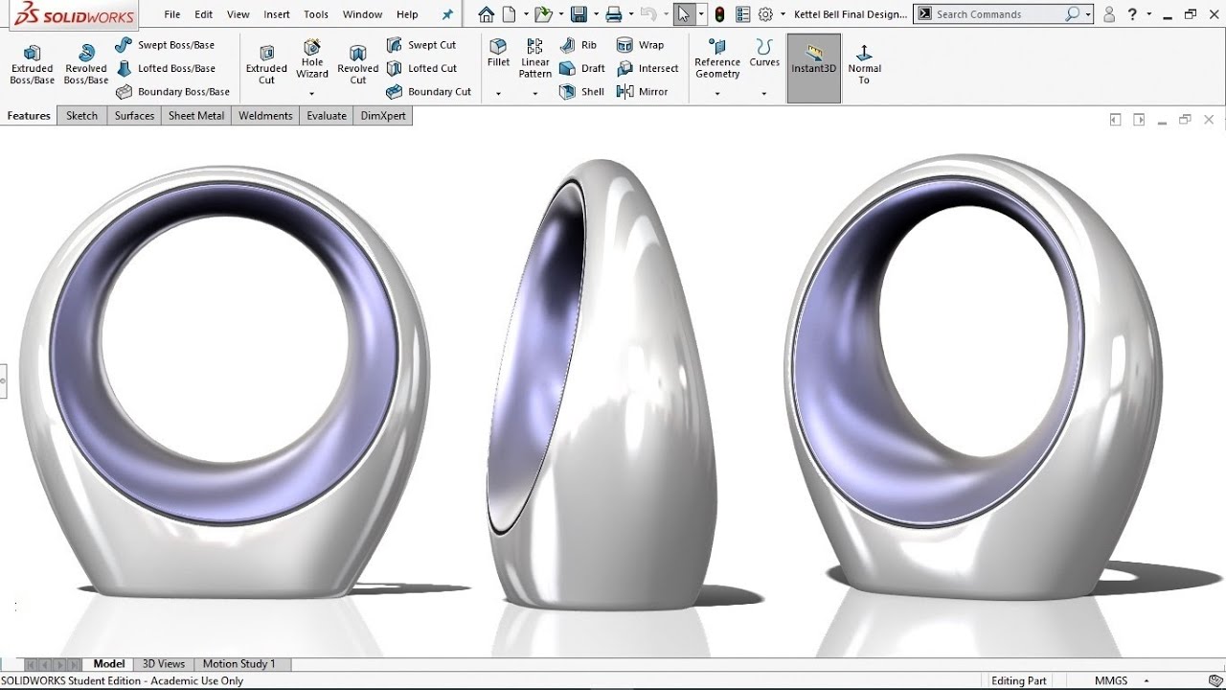Viewport: 1226px width, 690px height.
Task: Open the Reference Geometry tool
Action: (717, 59)
